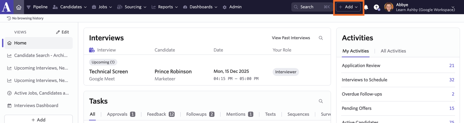Click the Interviewer role badge

[x=286, y=72]
